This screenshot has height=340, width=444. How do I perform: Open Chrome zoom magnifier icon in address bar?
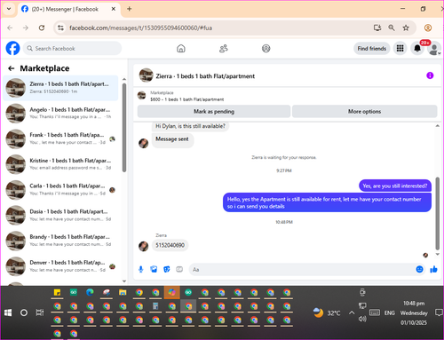(392, 28)
